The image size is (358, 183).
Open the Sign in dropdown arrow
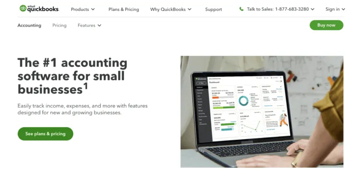point(343,9)
